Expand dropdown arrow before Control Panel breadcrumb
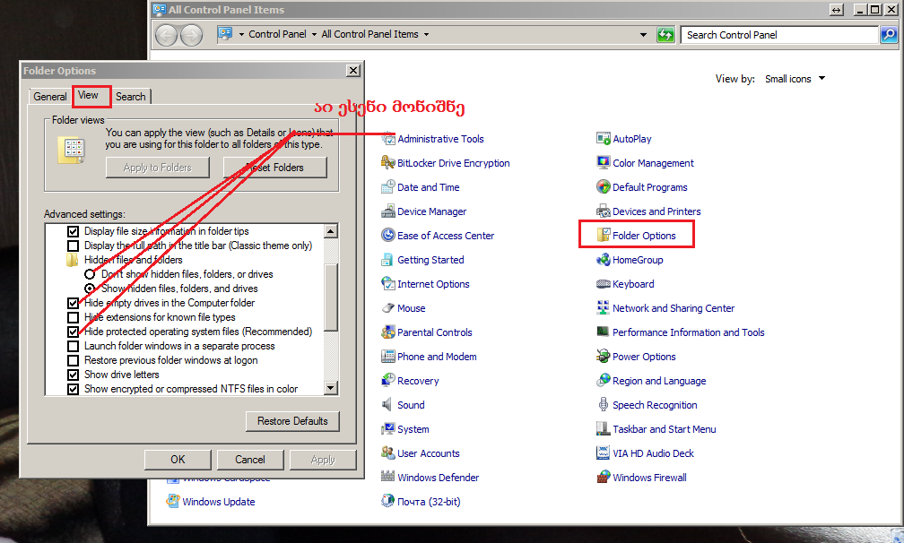Screen dimensions: 904x543 241,35
